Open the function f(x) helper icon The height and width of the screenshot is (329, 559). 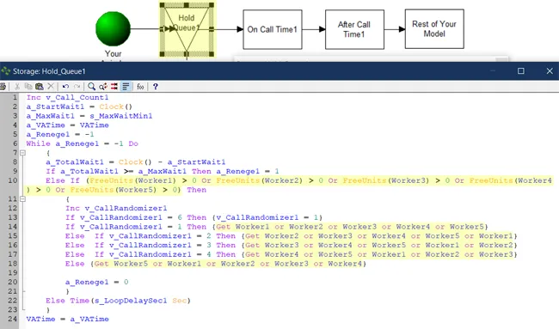click(x=140, y=87)
